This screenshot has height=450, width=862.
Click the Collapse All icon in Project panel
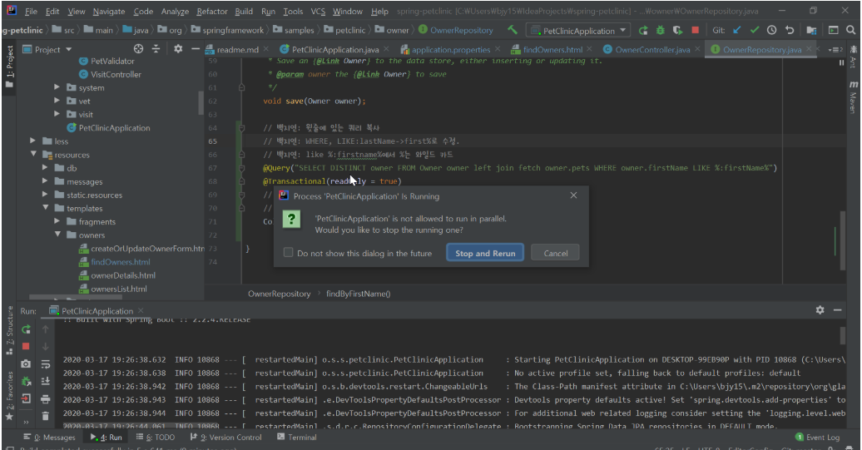click(156, 49)
